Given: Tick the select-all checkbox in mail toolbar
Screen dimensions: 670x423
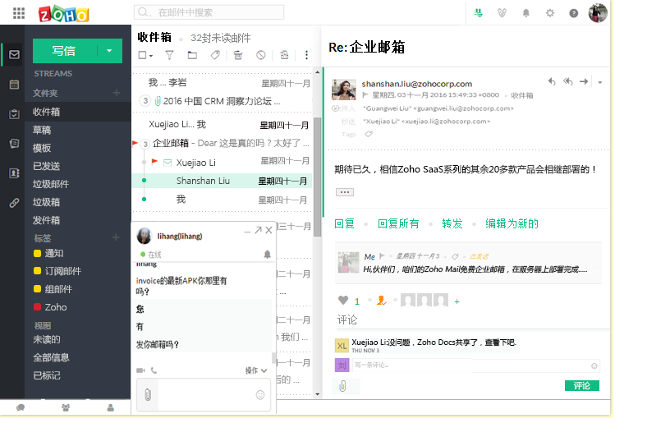Looking at the screenshot, I should pos(142,55).
